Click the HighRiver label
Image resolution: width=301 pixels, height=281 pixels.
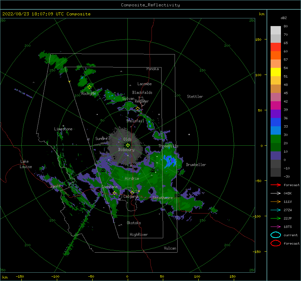[139, 235]
